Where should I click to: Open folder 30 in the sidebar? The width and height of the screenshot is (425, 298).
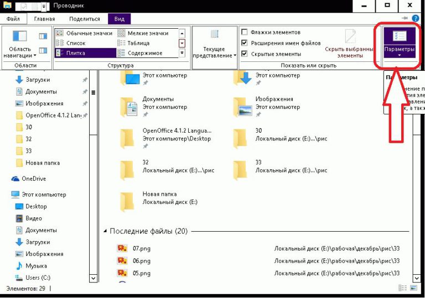(x=24, y=127)
